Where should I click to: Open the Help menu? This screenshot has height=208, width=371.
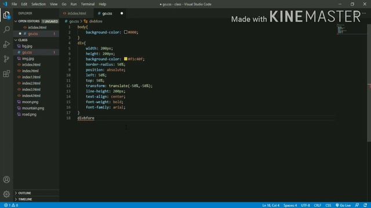102,4
